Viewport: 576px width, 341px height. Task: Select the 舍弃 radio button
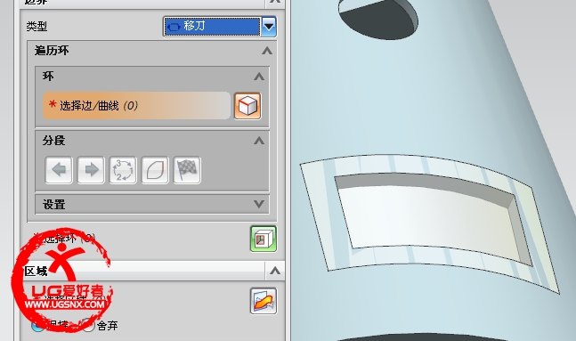click(88, 326)
